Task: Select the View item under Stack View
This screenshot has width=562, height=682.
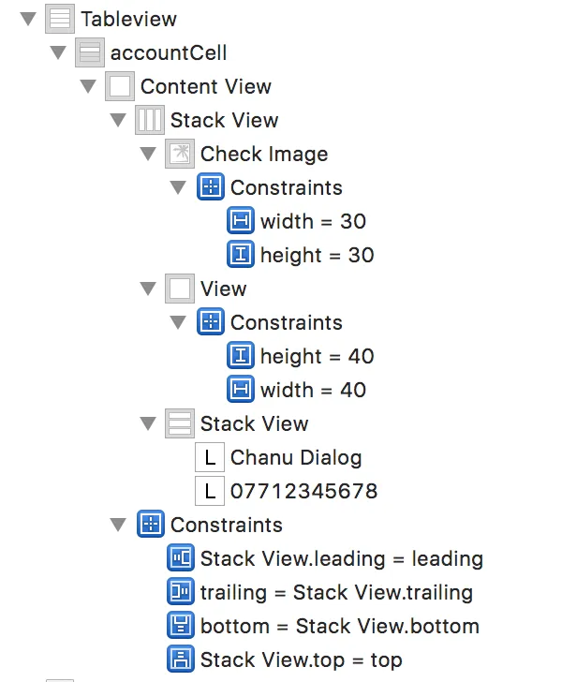Action: [x=223, y=289]
